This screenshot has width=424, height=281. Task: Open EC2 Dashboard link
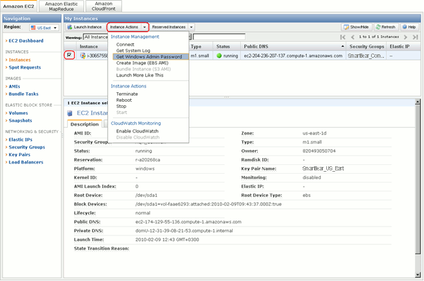coord(26,41)
